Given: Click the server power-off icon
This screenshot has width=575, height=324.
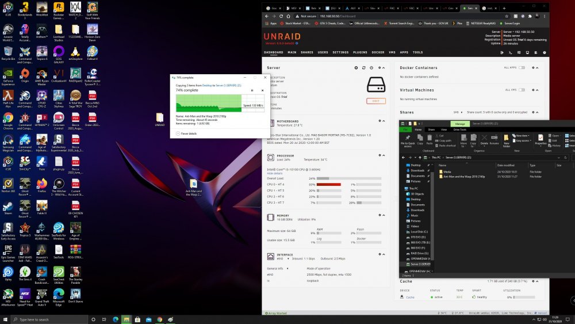Looking at the screenshot, I should point(371,68).
